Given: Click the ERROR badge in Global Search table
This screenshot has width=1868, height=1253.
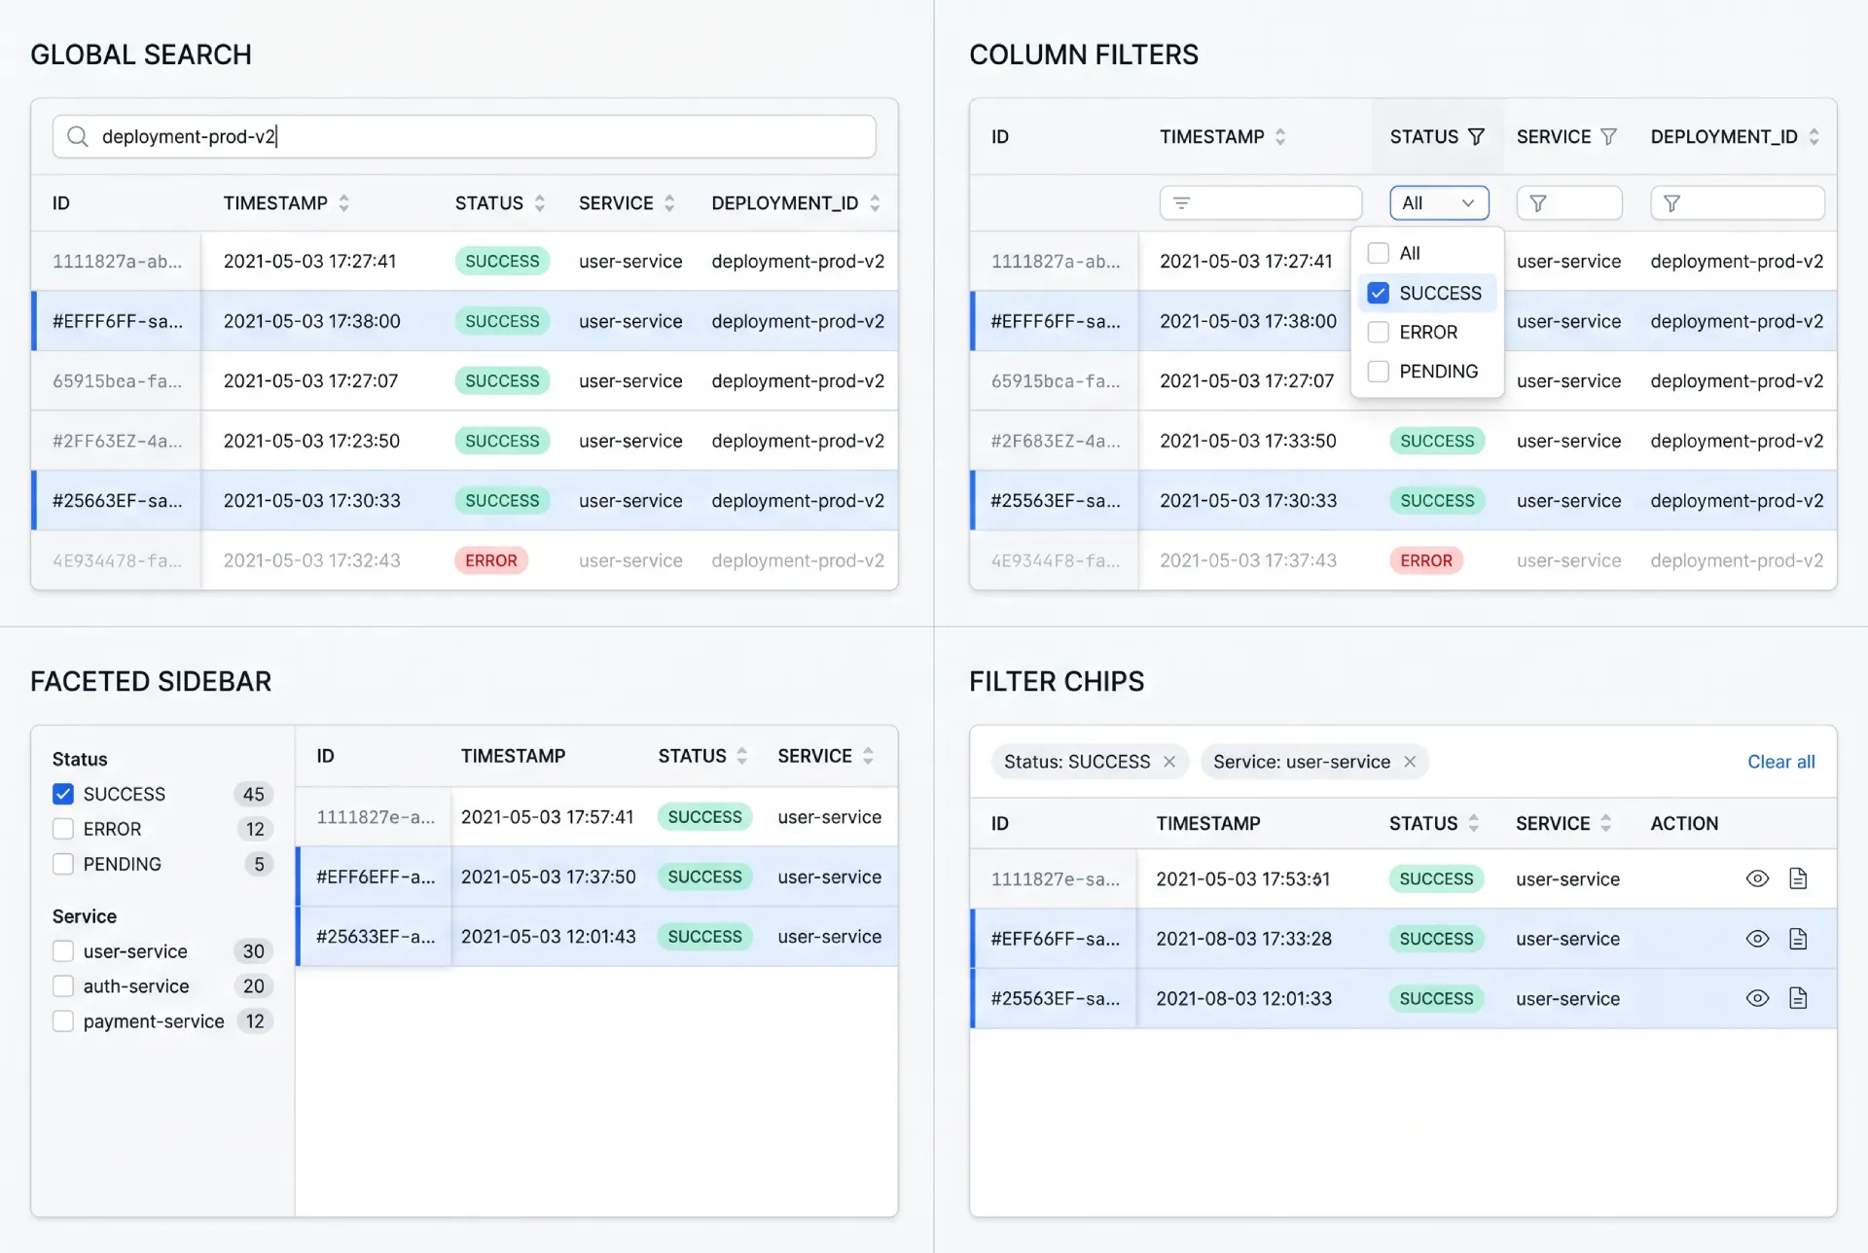Looking at the screenshot, I should pyautogui.click(x=491, y=560).
